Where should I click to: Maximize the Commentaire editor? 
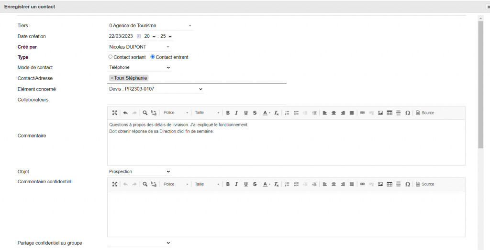(115, 113)
